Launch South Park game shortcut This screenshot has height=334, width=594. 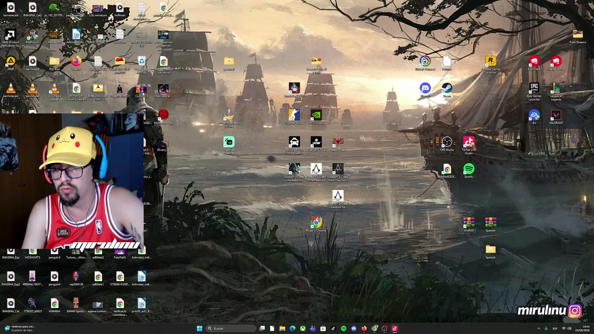294,90
